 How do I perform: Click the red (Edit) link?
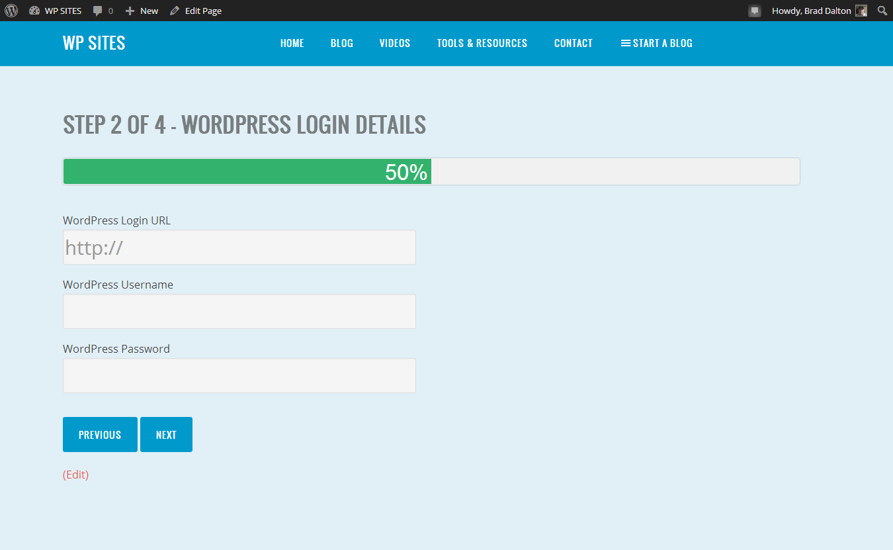tap(75, 475)
